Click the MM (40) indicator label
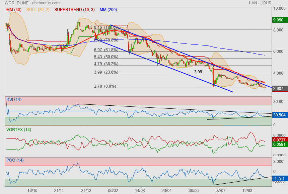The width and height of the screenshot is (288, 194). (14, 10)
